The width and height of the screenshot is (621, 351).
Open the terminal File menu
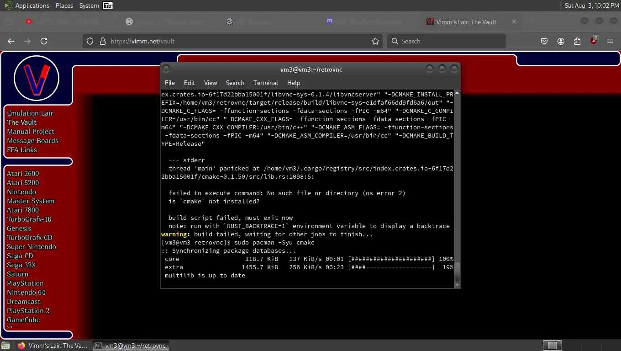click(x=170, y=83)
